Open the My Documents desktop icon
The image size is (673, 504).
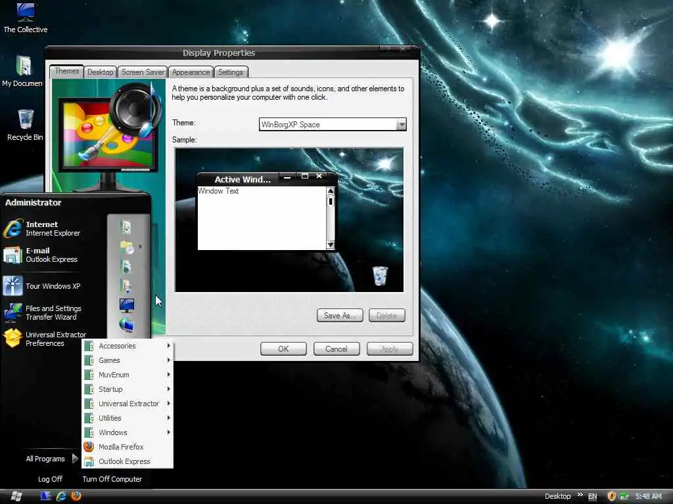(x=22, y=71)
